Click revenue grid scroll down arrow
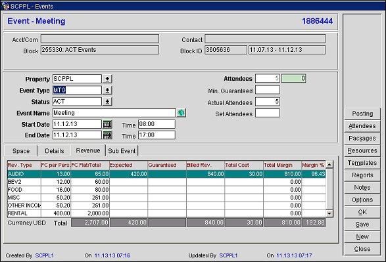 329,213
